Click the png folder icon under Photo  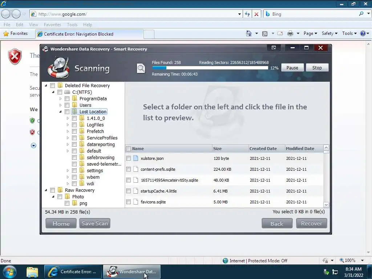point(75,203)
